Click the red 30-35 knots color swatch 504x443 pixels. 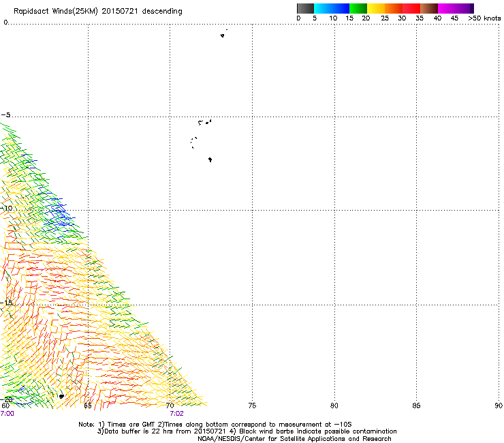pos(411,8)
